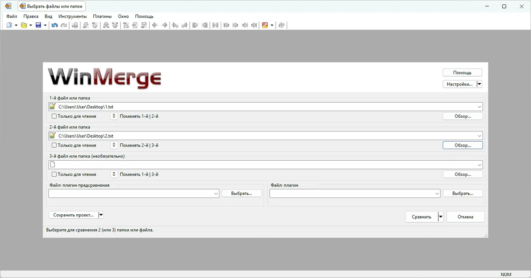Image resolution: width=531 pixels, height=278 pixels.
Task: Click the Отмена button
Action: pos(466,217)
